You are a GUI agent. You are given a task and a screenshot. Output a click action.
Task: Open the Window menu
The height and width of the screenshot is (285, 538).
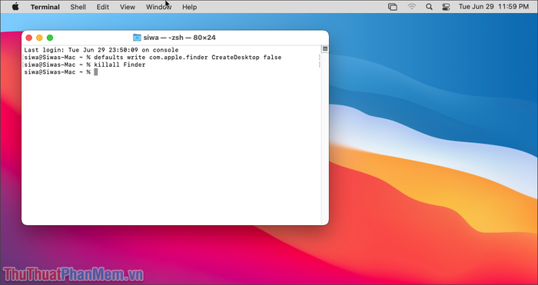[x=158, y=7]
